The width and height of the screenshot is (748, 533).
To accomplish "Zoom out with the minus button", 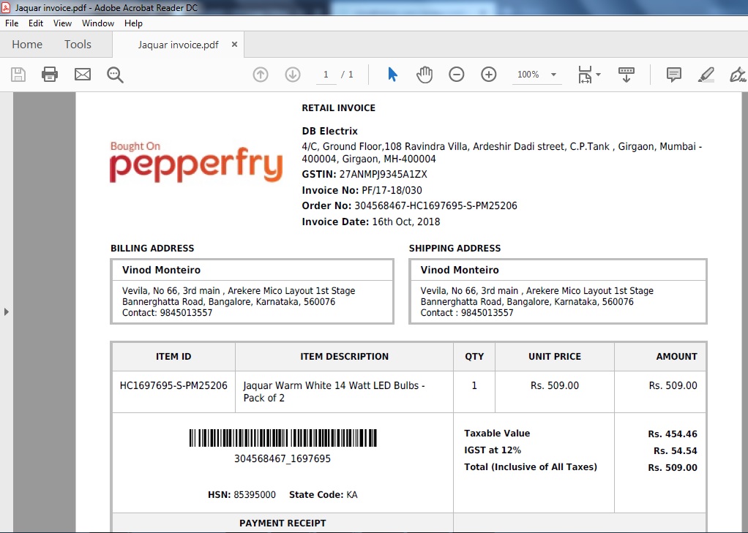I will click(457, 75).
